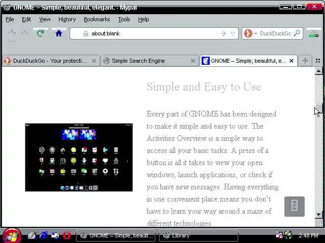This screenshot has height=243, width=325.
Task: Go back using the Back arrow
Action: [x=12, y=33]
